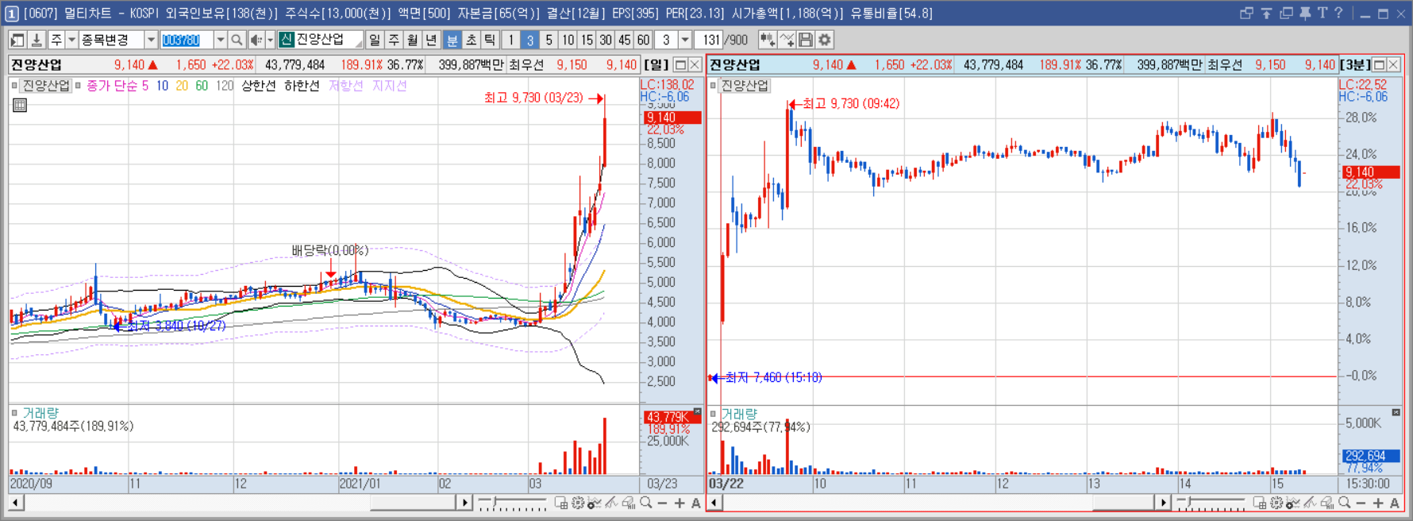Click the always-on-top arrow icon in title bar

[1267, 14]
